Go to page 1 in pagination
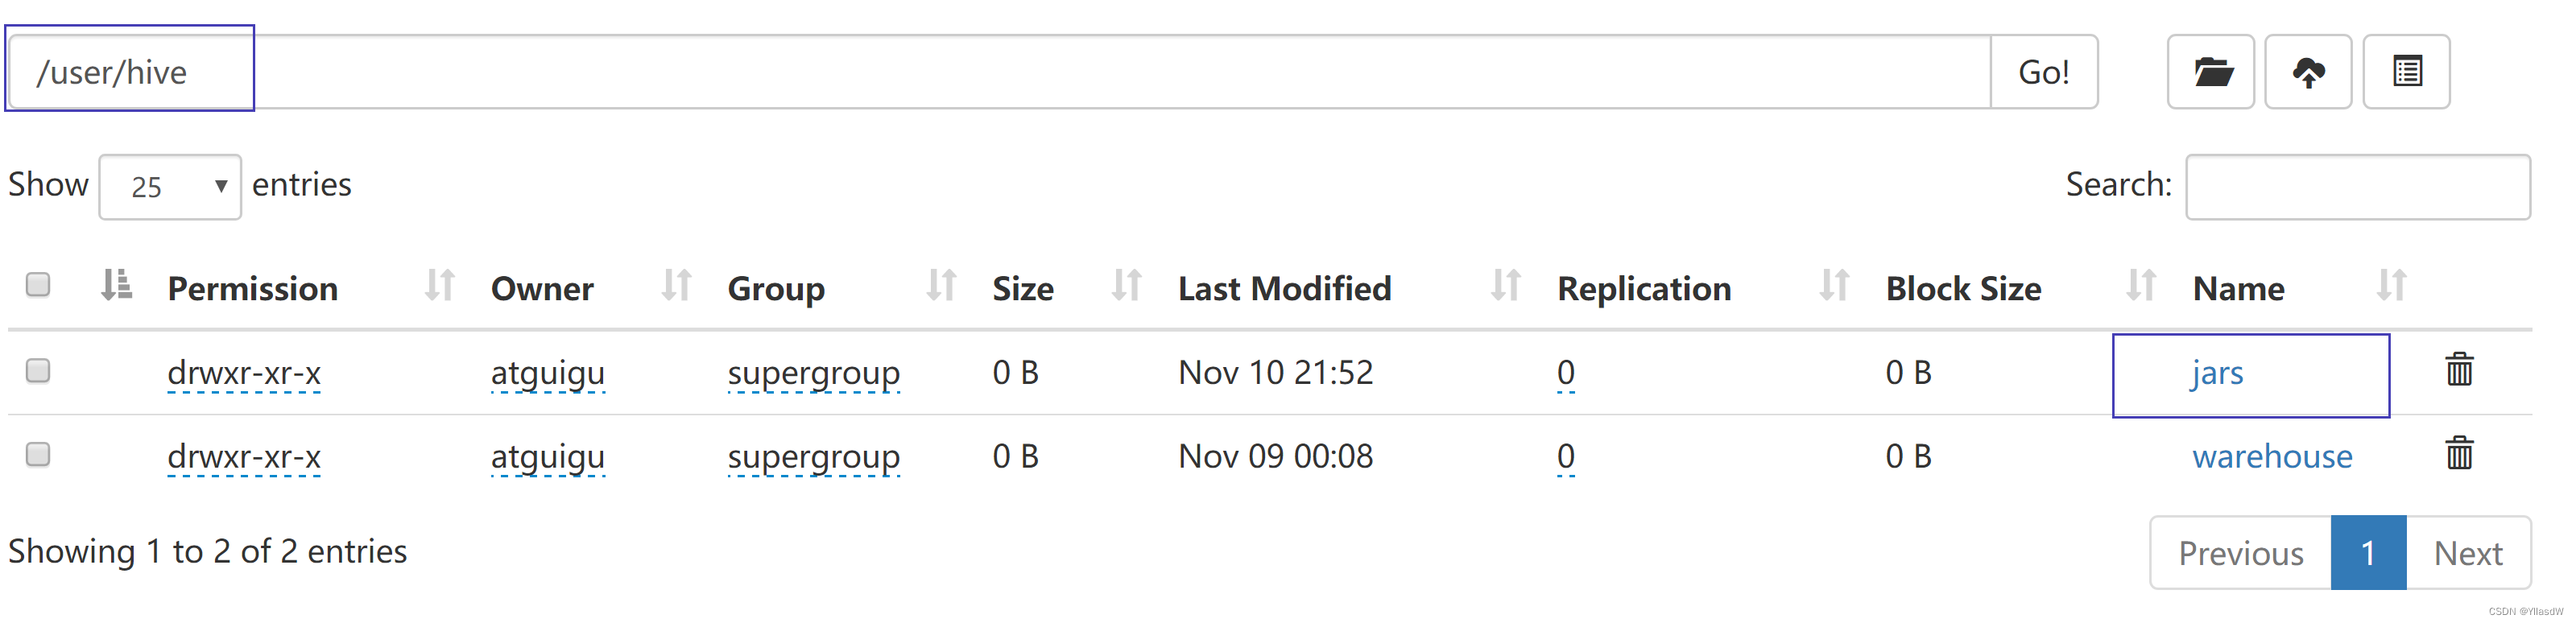Screen dimensions: 2576x623 point(2368,553)
